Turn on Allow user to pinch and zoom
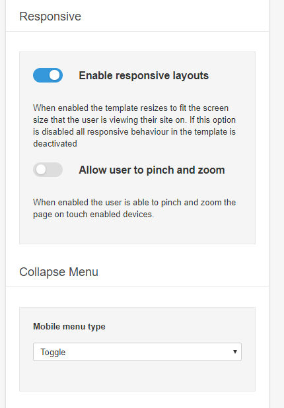This screenshot has height=408, width=284. (x=48, y=170)
